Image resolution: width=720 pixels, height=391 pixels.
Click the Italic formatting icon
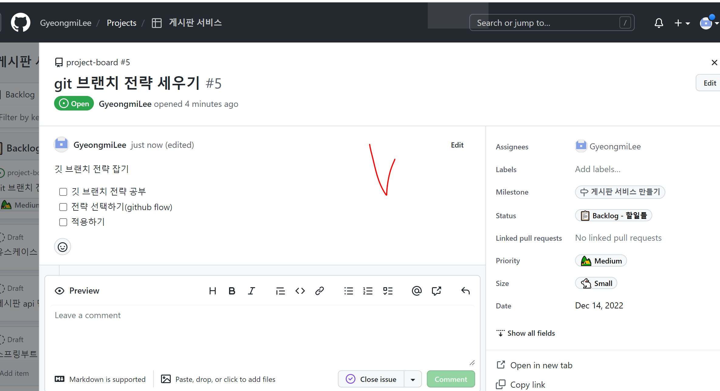(251, 291)
